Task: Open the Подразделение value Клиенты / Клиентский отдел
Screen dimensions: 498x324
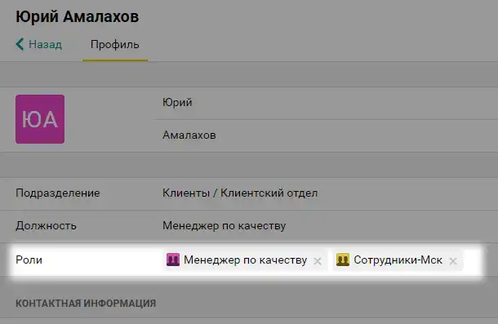Action: (x=240, y=193)
